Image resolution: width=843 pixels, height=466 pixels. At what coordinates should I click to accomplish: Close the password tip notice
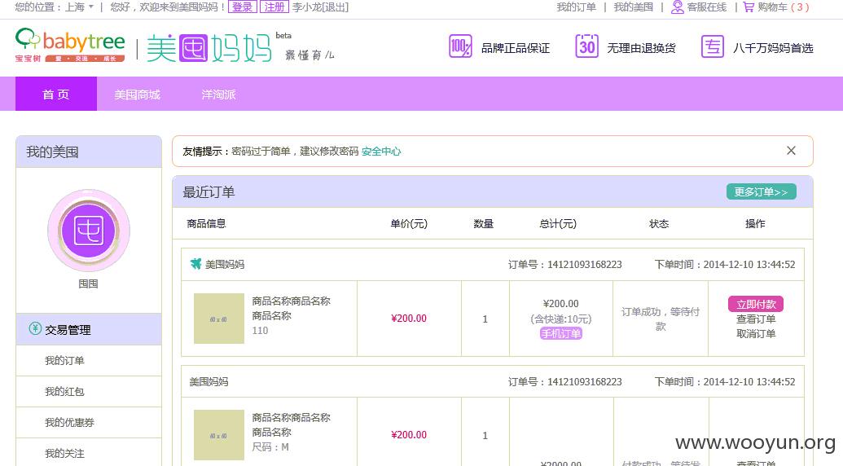tap(791, 151)
